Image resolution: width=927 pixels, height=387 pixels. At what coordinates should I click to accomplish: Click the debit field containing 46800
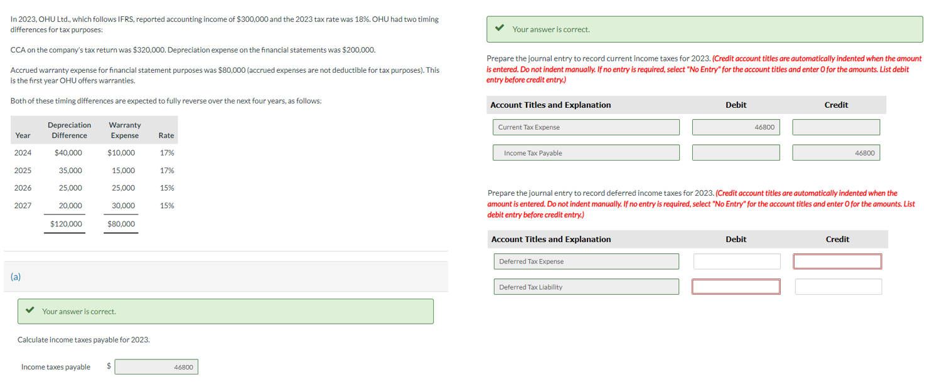coord(736,127)
